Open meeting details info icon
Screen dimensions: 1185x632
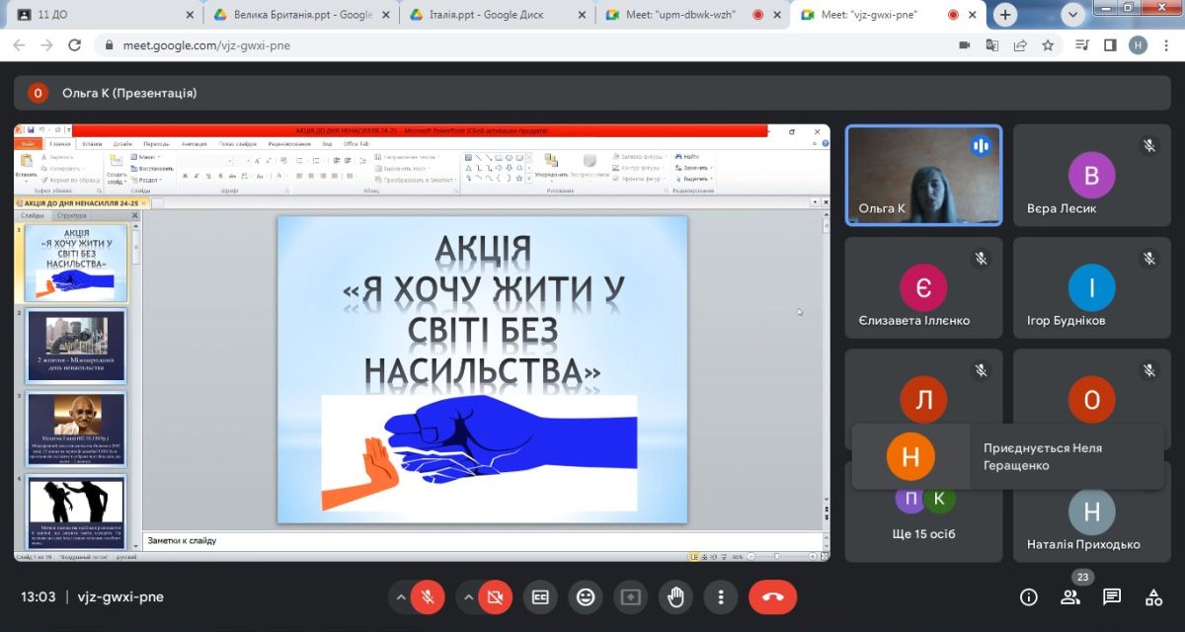tap(1029, 596)
